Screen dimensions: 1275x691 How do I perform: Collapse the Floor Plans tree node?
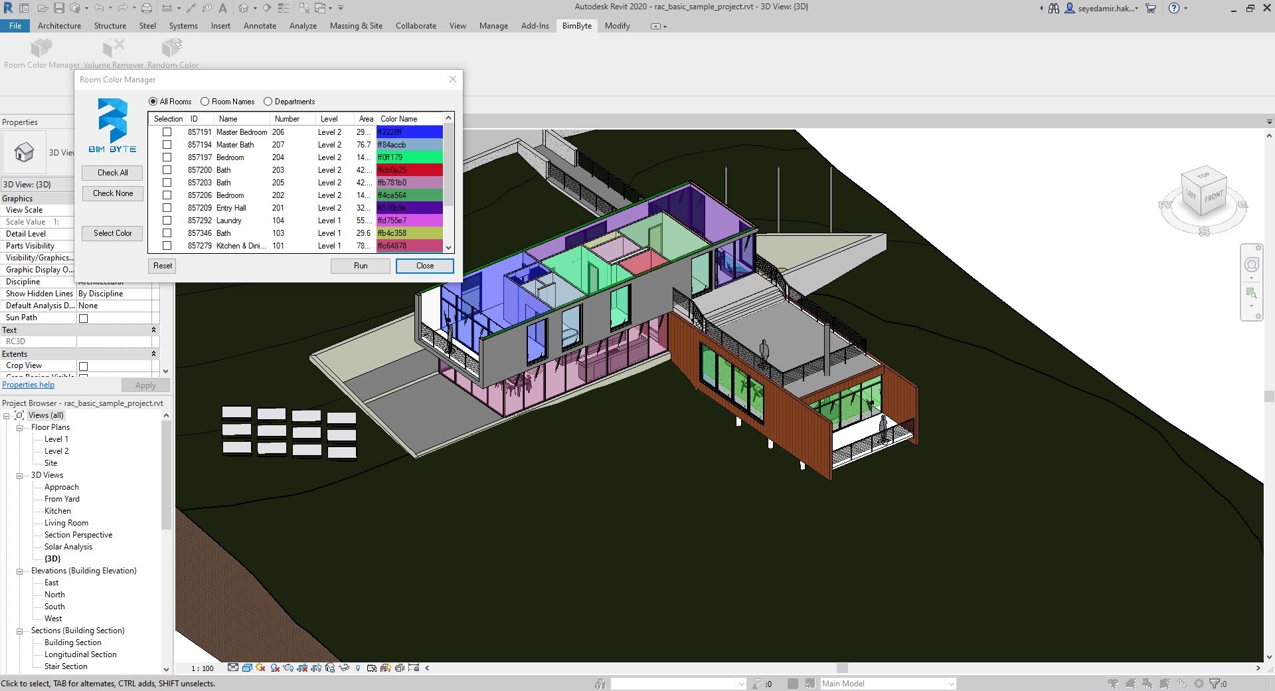point(20,427)
